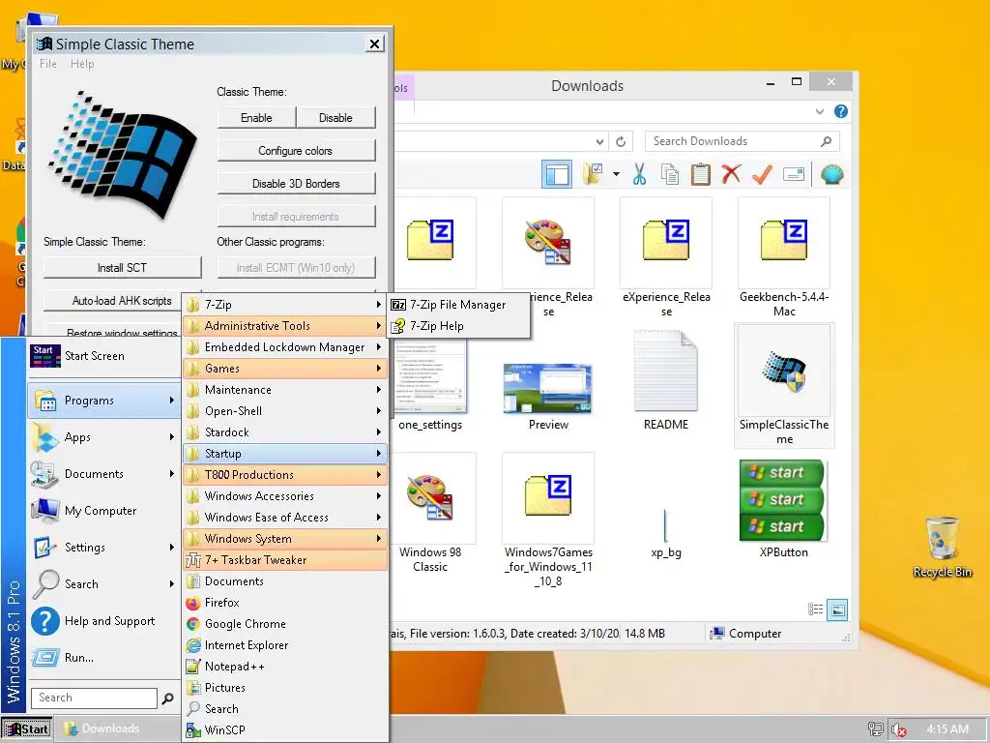The height and width of the screenshot is (743, 990).
Task: Select the SimpleClassicTheme application file
Action: (783, 385)
